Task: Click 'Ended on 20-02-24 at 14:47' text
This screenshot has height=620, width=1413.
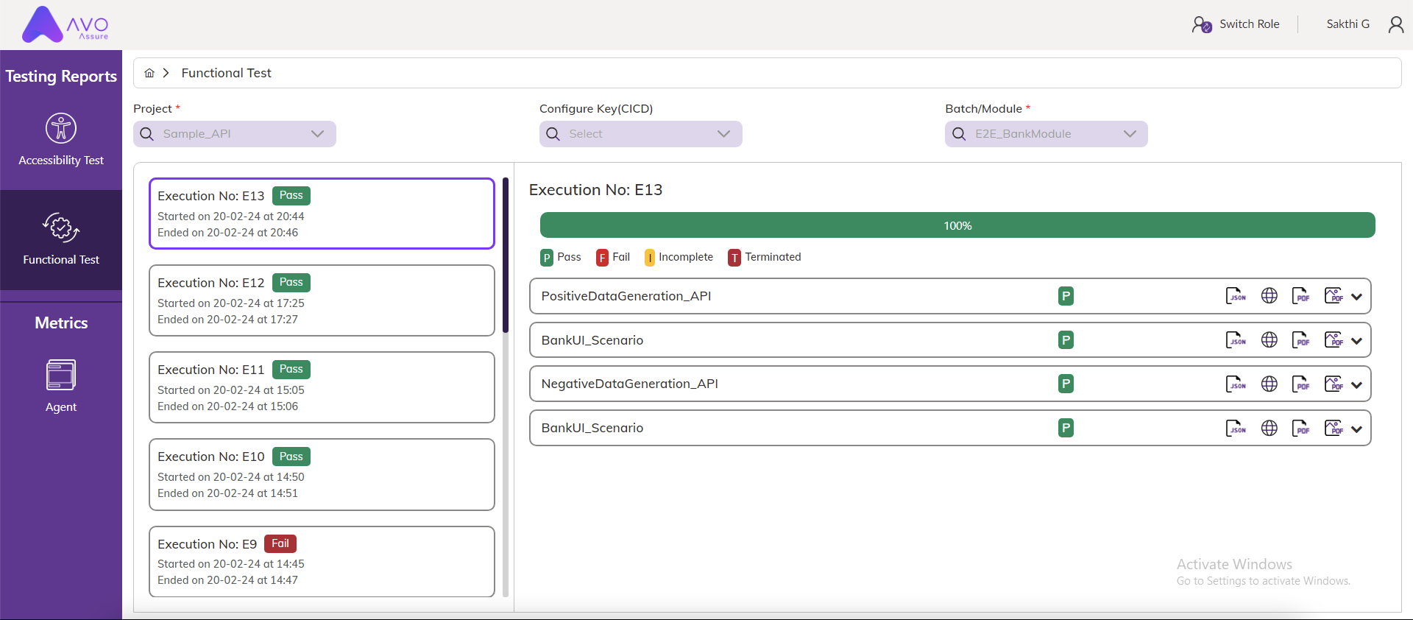Action: tap(227, 580)
